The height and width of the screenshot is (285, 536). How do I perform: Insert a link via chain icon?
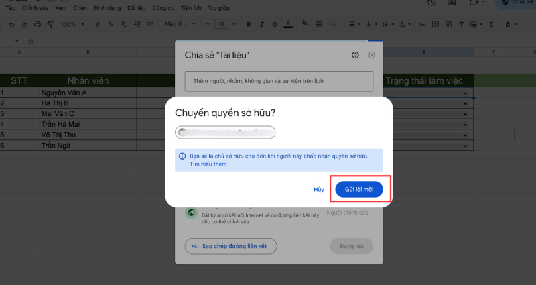423,24
